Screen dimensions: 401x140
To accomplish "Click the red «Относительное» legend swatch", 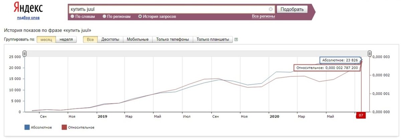I will pos(64,127).
